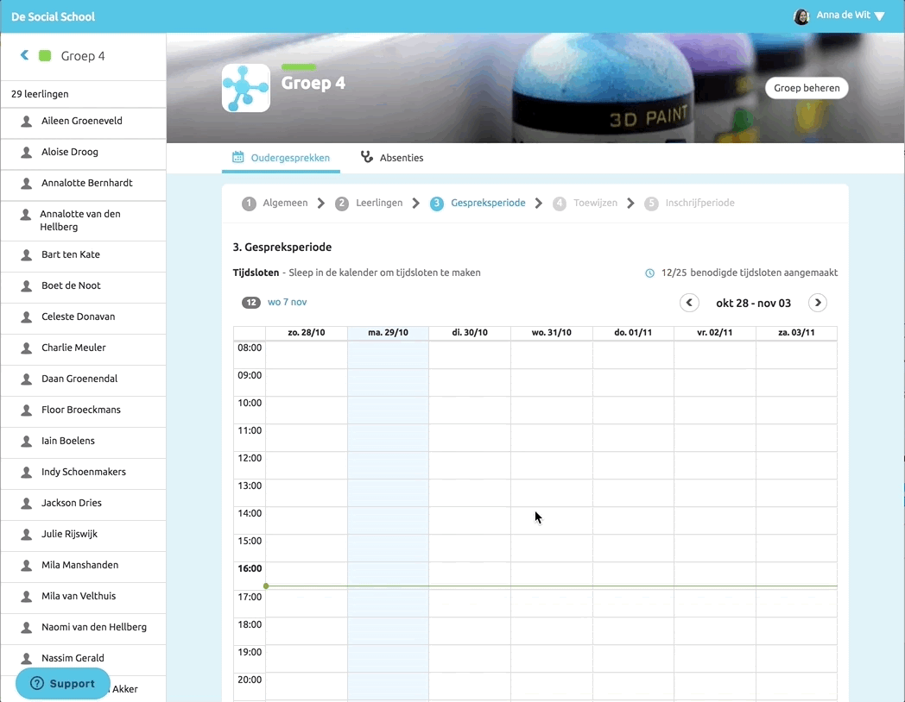Jump to wo 7 nov link
Screen dimensions: 905x702
click(287, 303)
